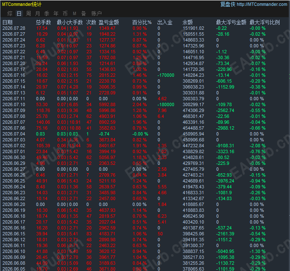Switch to the 月 (monthly) tab

click(x=38, y=13)
